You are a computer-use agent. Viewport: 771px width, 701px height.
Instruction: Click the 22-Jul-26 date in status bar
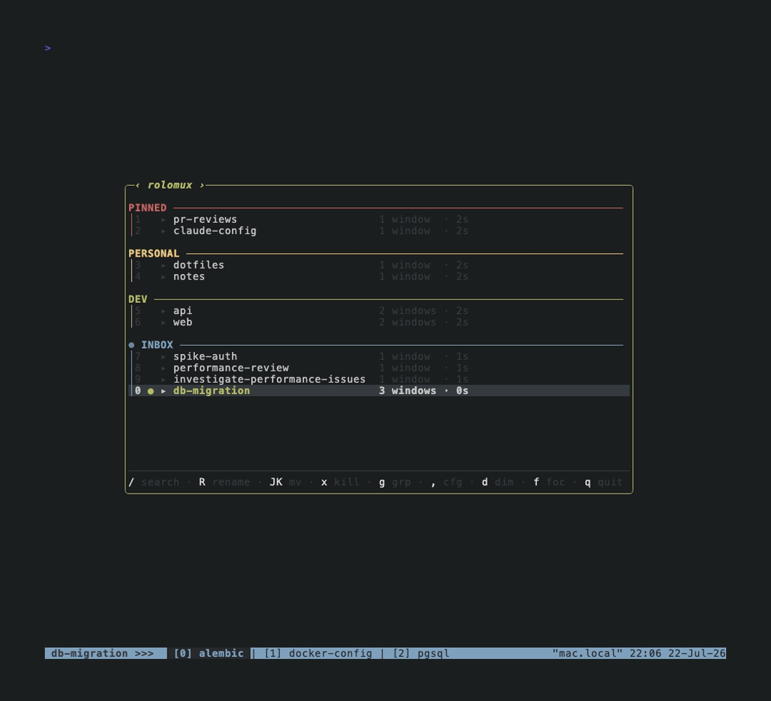click(x=697, y=654)
